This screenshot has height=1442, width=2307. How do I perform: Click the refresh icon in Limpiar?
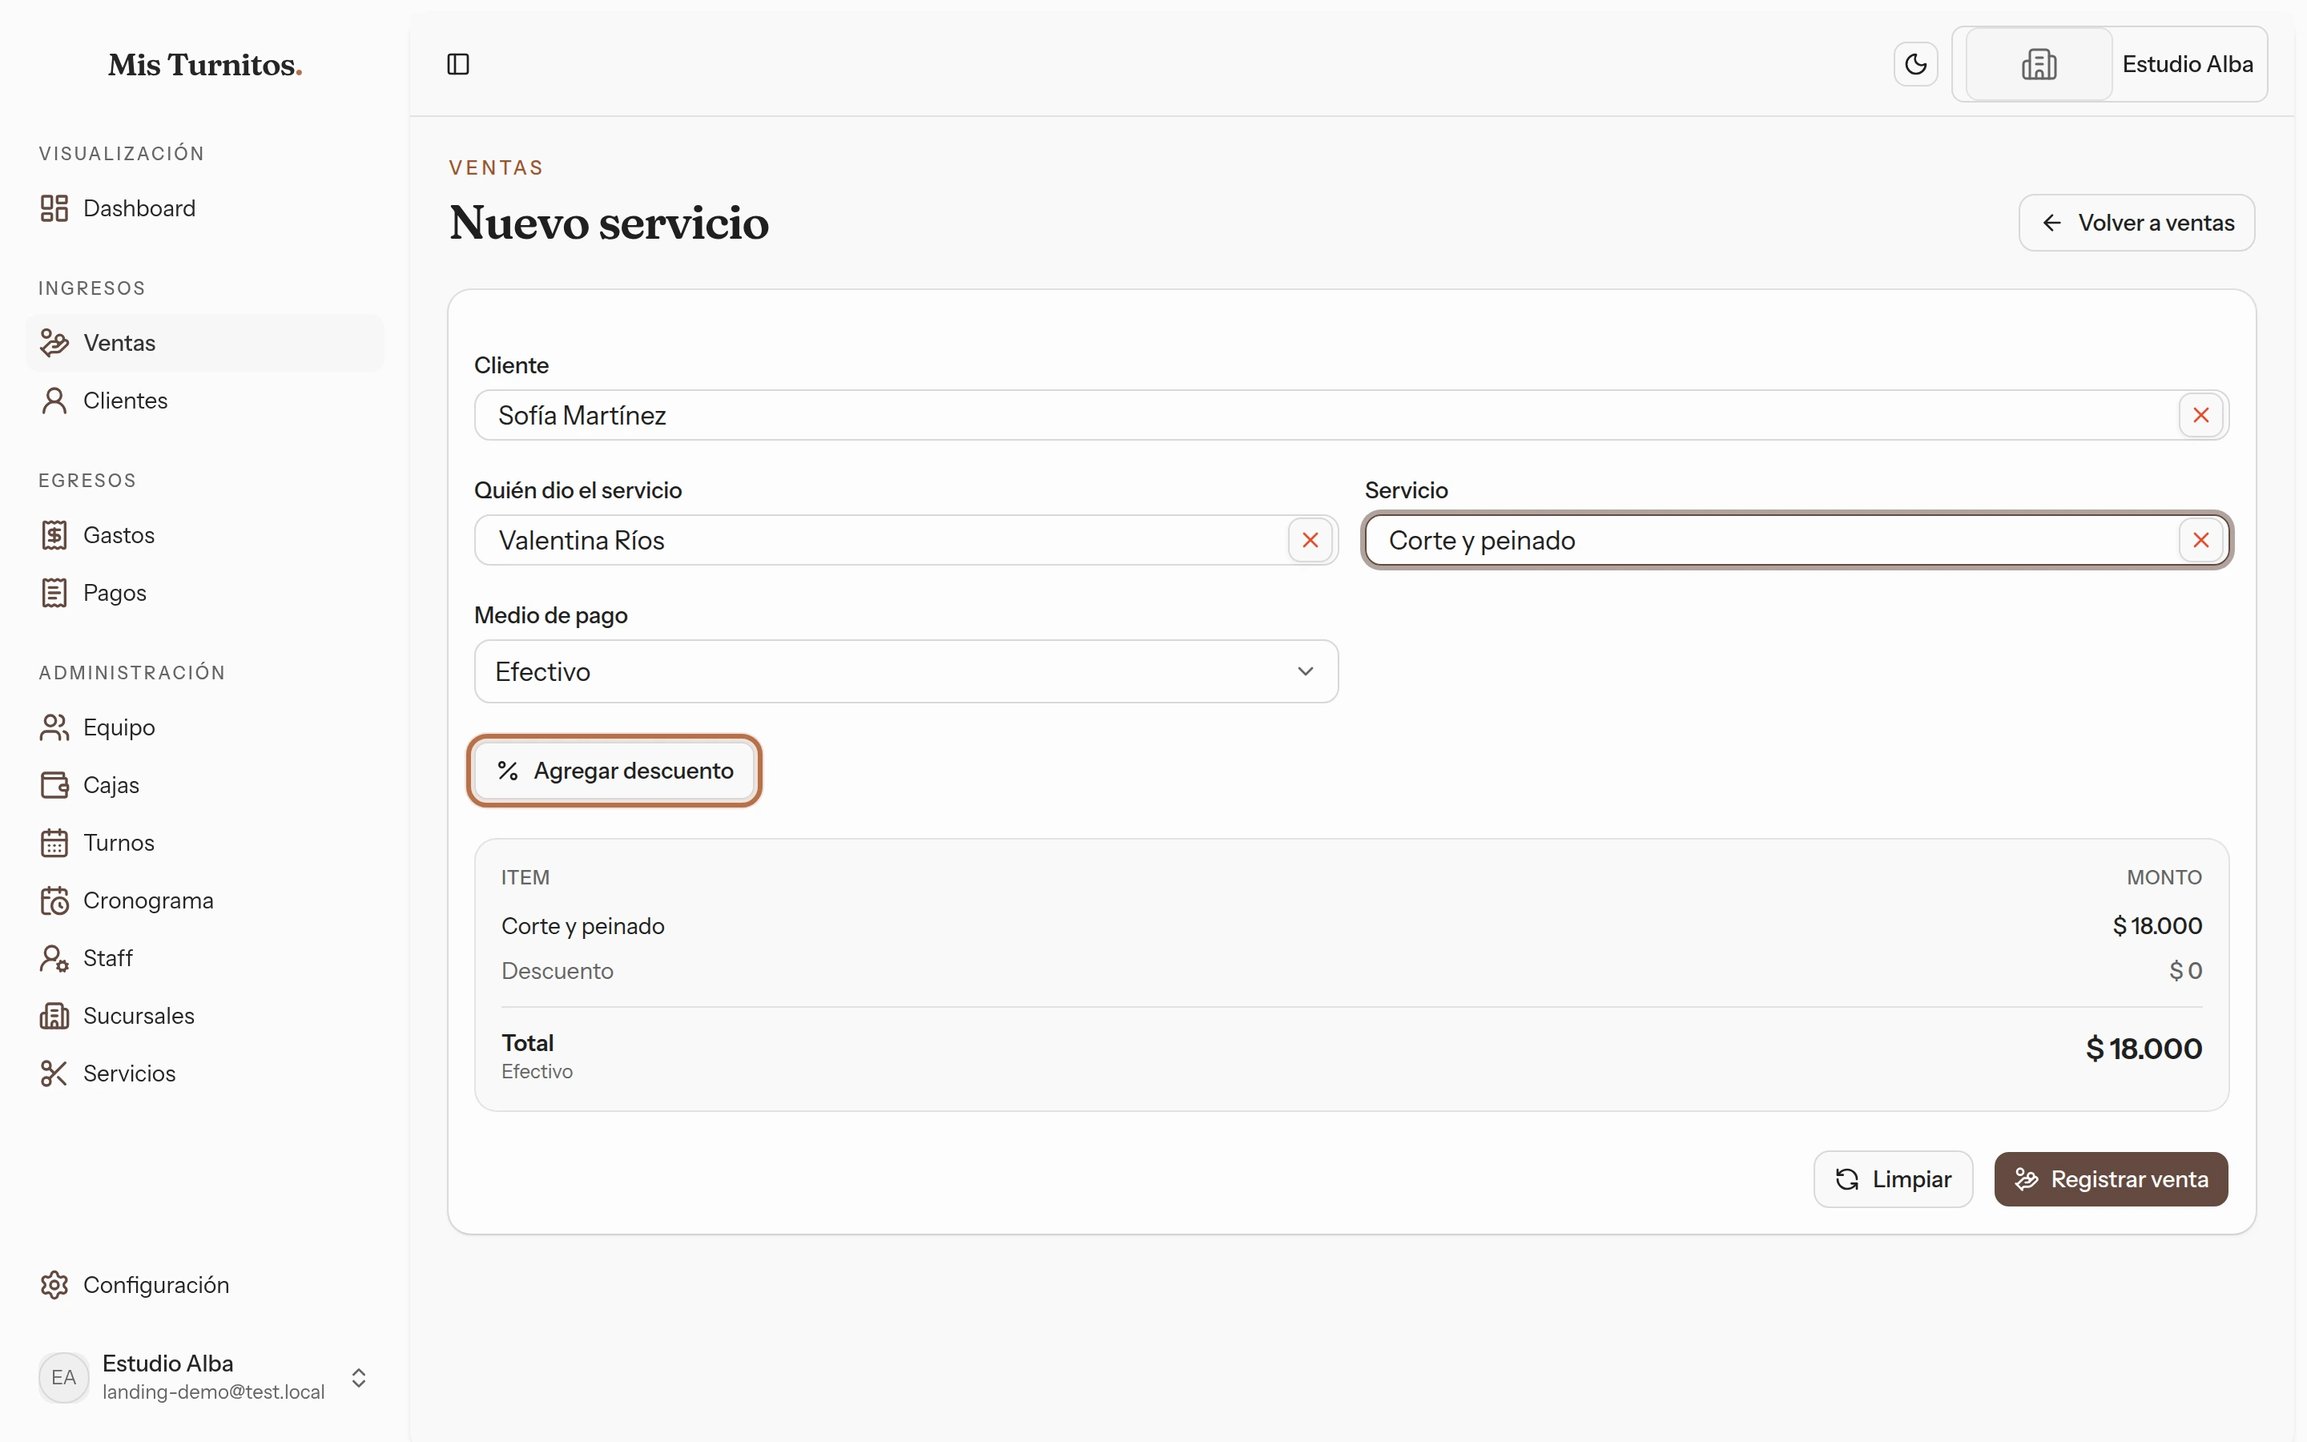pyautogui.click(x=1846, y=1178)
